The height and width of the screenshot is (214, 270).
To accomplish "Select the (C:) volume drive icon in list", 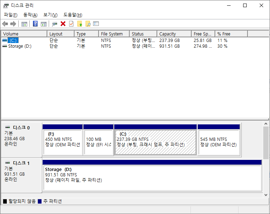I will tap(5, 40).
